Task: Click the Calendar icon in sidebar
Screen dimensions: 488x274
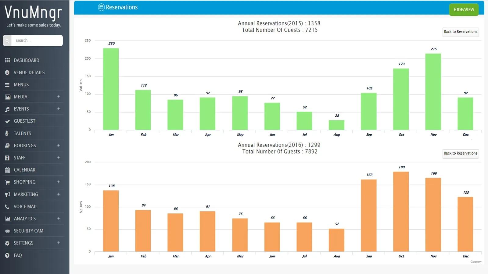Action: click(7, 170)
